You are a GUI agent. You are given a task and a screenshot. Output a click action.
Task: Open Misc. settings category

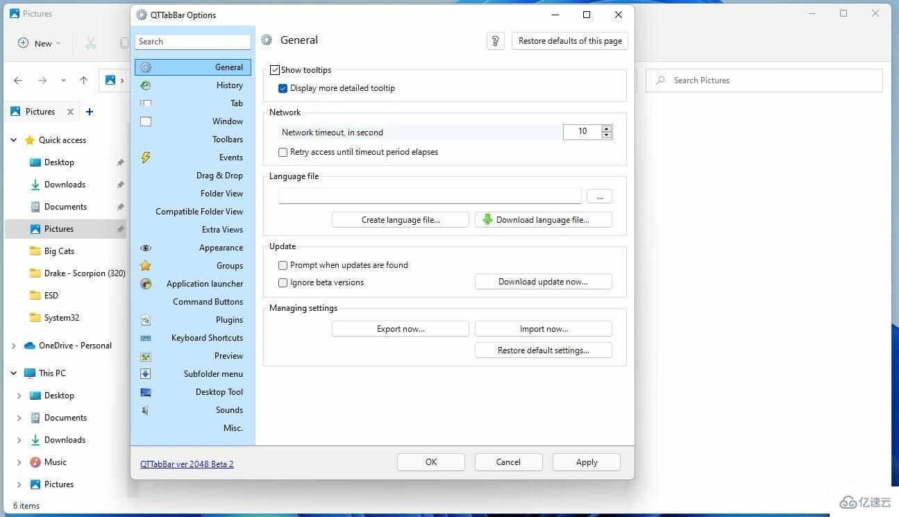click(x=193, y=428)
